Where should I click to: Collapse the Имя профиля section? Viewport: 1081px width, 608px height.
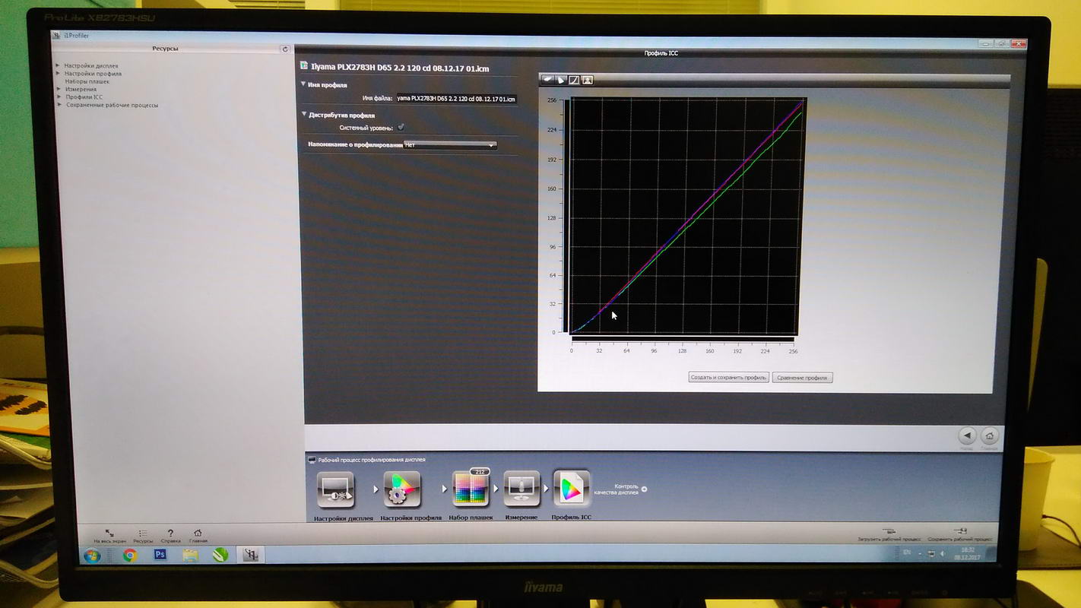[x=303, y=85]
